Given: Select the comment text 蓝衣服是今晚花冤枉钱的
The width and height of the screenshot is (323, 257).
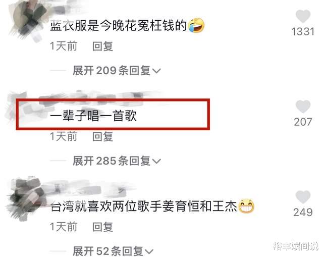Looking at the screenshot, I should 119,26.
